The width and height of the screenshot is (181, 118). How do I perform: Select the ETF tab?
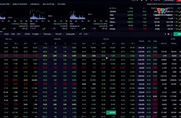pyautogui.click(x=81, y=34)
